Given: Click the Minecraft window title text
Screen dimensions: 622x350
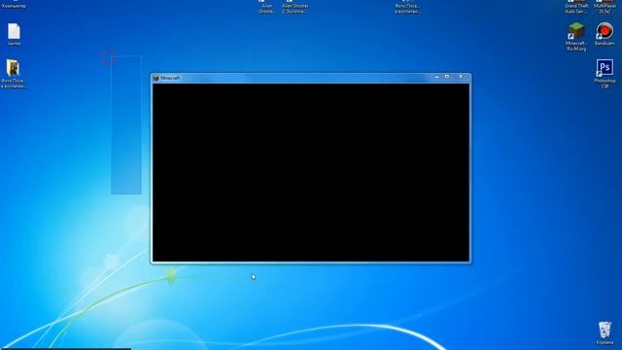Looking at the screenshot, I should (170, 78).
